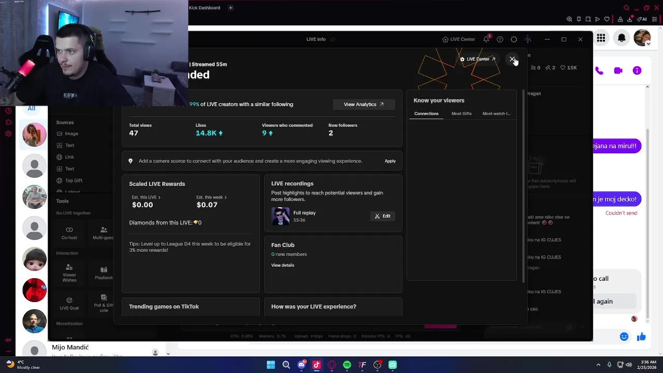Open browser sidebar history clock icon
The image size is (663, 373).
coord(8,111)
